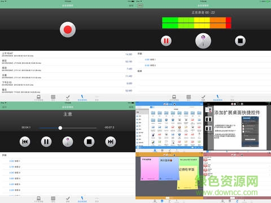Open the recording named 上午10:47

(68, 55)
